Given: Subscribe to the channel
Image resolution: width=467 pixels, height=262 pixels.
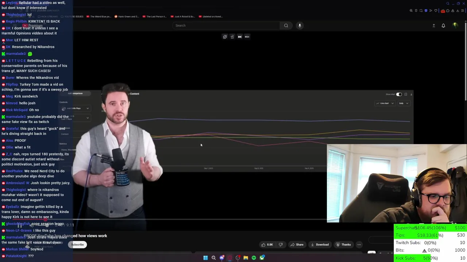Looking at the screenshot, I should pos(77,245).
